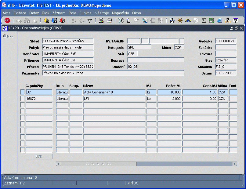Click the context help window icon
This screenshot has width=246, height=189.
[236, 20]
